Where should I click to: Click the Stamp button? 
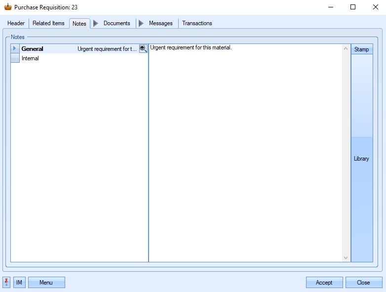(x=362, y=49)
